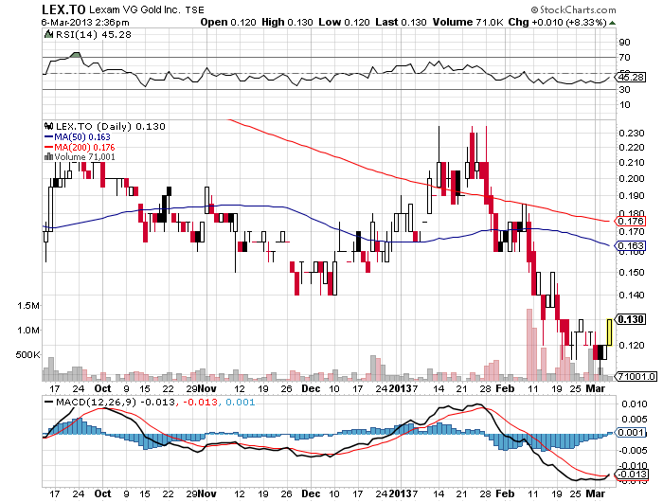Click the TSE exchange label
Image resolution: width=663 pixels, height=502 pixels.
pyautogui.click(x=194, y=9)
